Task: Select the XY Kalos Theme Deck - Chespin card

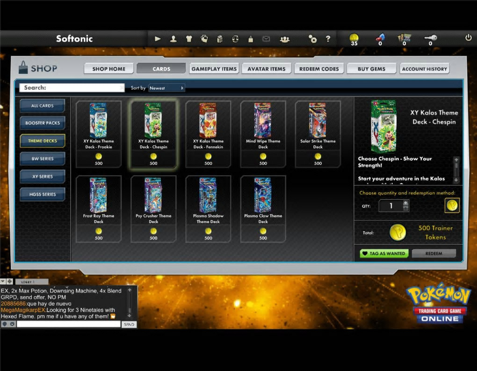Action: tap(153, 134)
